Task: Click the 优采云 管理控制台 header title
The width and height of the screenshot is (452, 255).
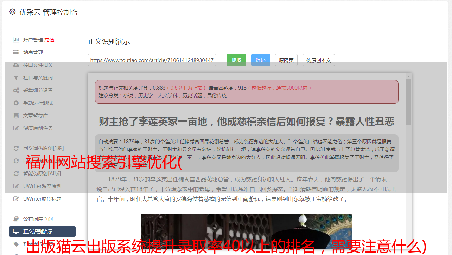Action: pos(49,12)
